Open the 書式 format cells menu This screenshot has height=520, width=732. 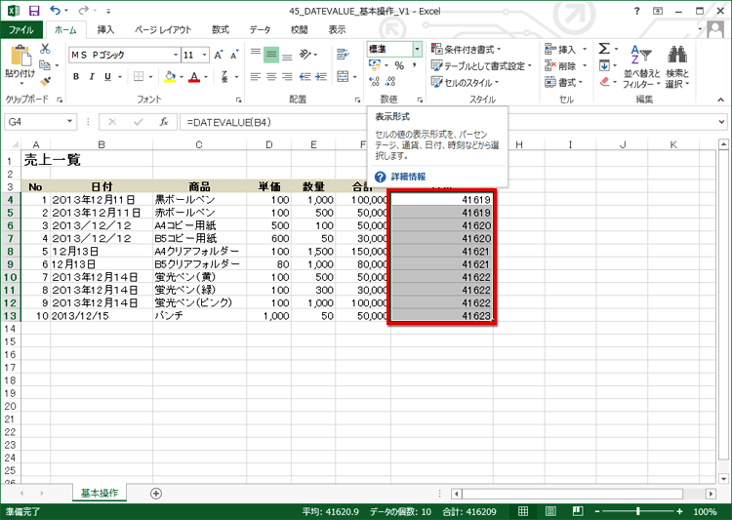pyautogui.click(x=564, y=82)
